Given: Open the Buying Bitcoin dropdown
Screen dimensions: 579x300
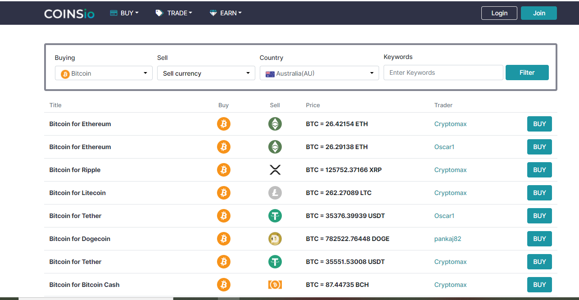Looking at the screenshot, I should [x=104, y=73].
